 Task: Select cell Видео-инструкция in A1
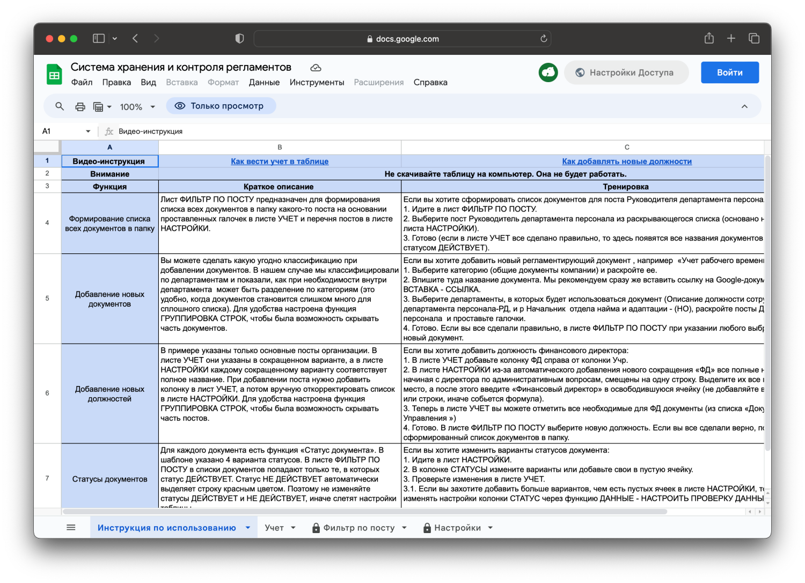pos(109,161)
